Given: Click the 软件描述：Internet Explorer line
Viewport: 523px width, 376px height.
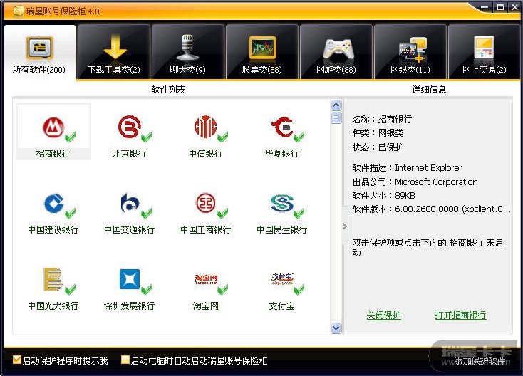Looking at the screenshot, I should pyautogui.click(x=408, y=167).
